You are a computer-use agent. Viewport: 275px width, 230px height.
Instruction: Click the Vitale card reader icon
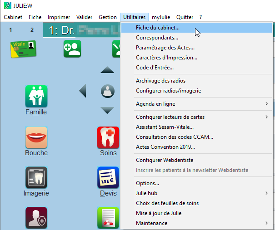pyautogui.click(x=23, y=49)
